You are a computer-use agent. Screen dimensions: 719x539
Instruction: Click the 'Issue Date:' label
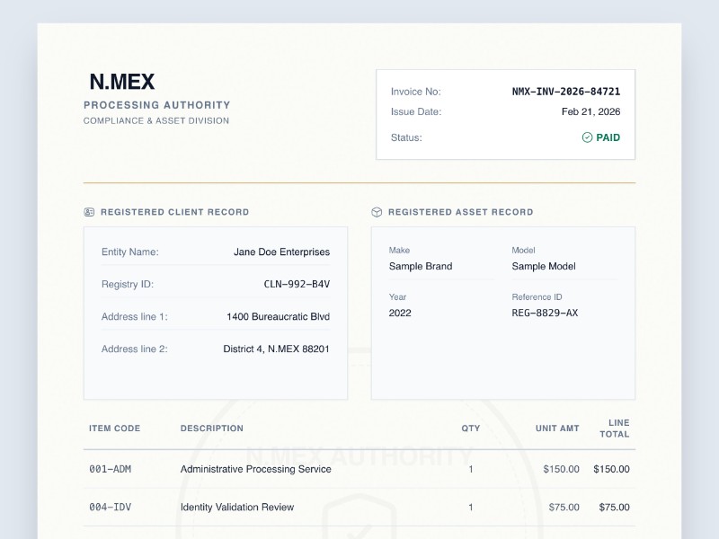[x=416, y=111]
